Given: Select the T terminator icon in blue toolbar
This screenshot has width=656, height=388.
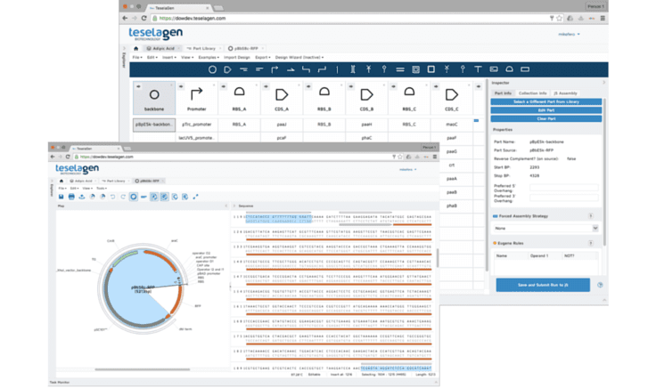Looking at the screenshot, I should [x=478, y=69].
